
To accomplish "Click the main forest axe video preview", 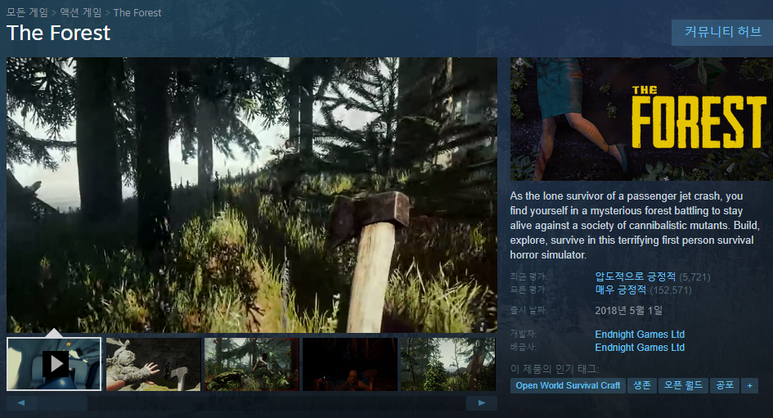I will 251,195.
